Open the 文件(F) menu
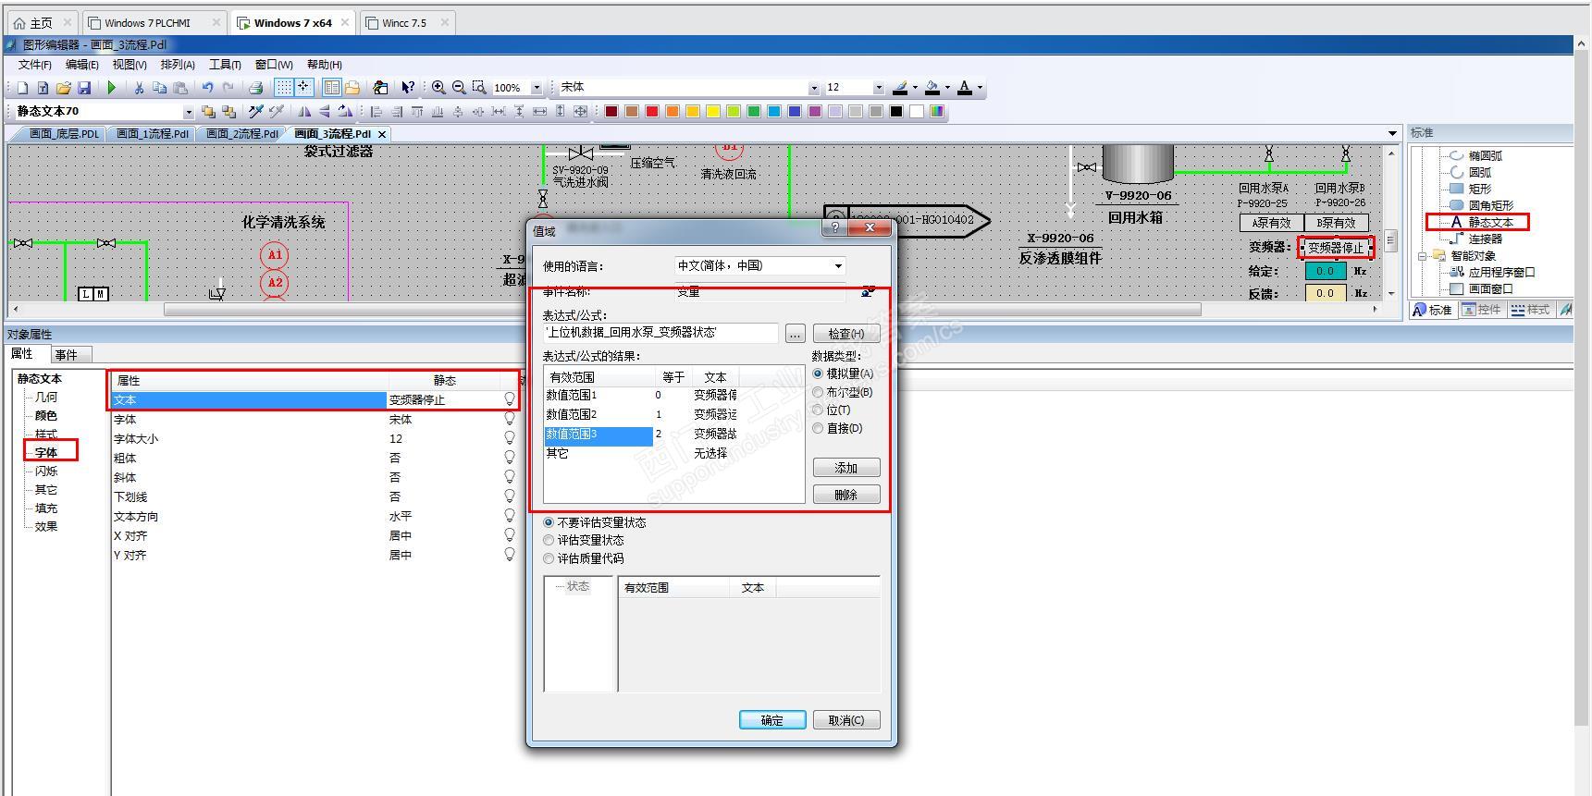Viewport: 1592px width, 796px height. 35,65
